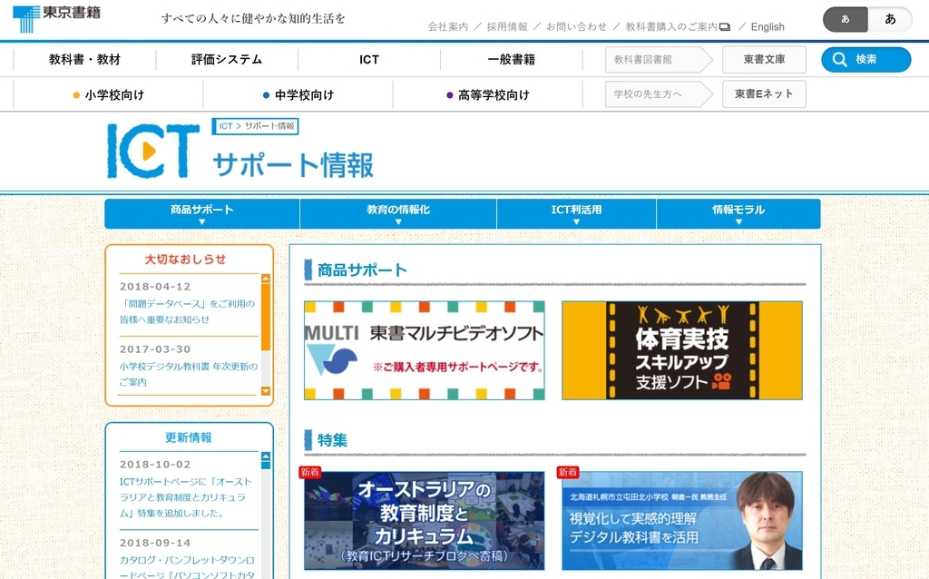Expand the 情報モラル dropdown tab
The image size is (929, 579).
click(x=738, y=213)
